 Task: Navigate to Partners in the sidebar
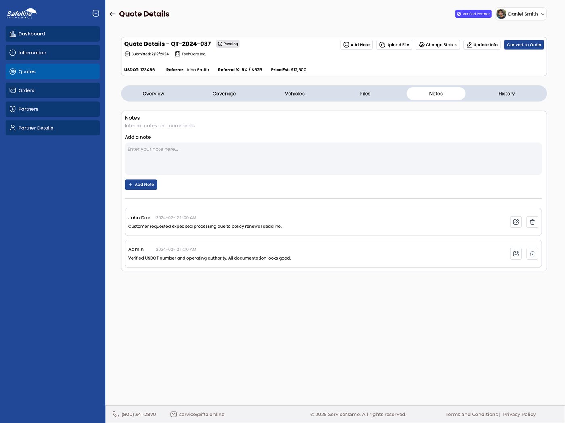[52, 109]
